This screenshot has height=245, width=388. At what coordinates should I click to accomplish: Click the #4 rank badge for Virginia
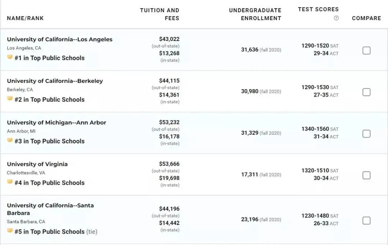pyautogui.click(x=10, y=182)
